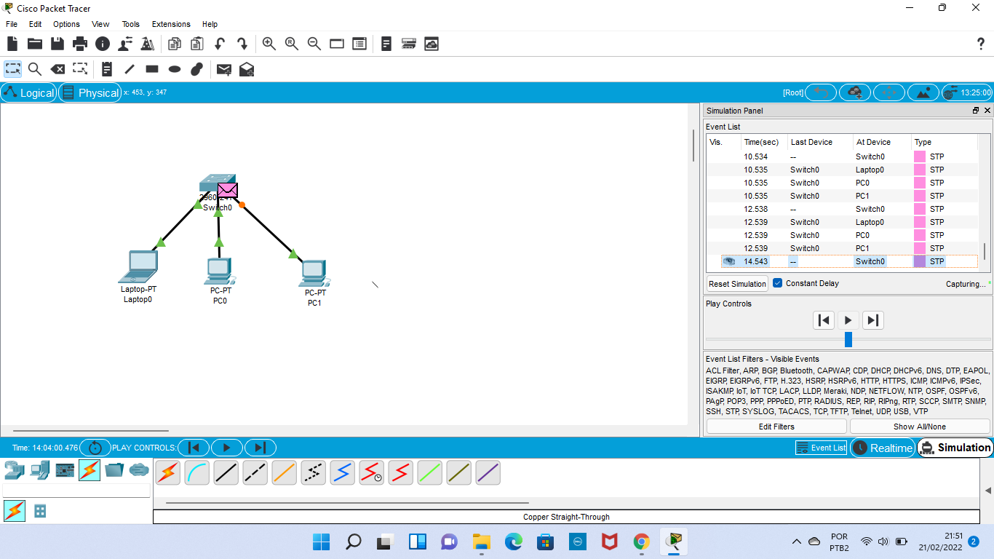Reset zoom on the workspace
Viewport: 994px width, 559px height.
tap(292, 44)
